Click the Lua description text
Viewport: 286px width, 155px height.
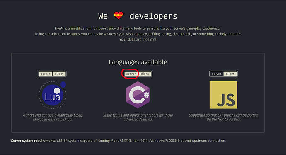pos(53,117)
